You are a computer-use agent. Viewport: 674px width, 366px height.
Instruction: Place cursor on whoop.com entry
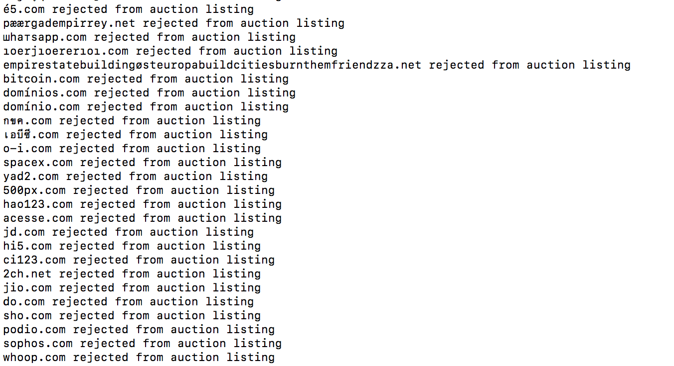click(139, 358)
